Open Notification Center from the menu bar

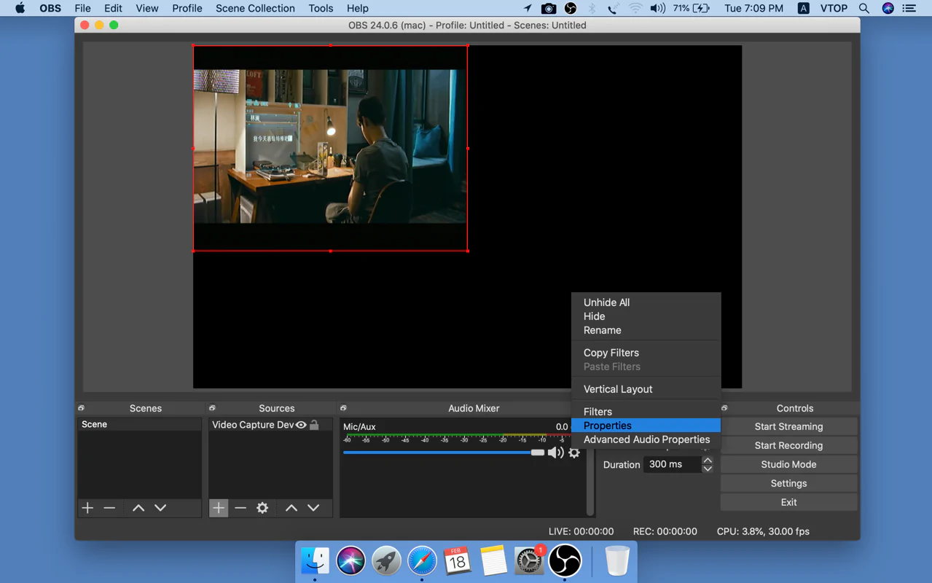point(909,8)
